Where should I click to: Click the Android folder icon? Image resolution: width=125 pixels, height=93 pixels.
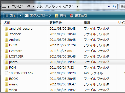point(7,40)
